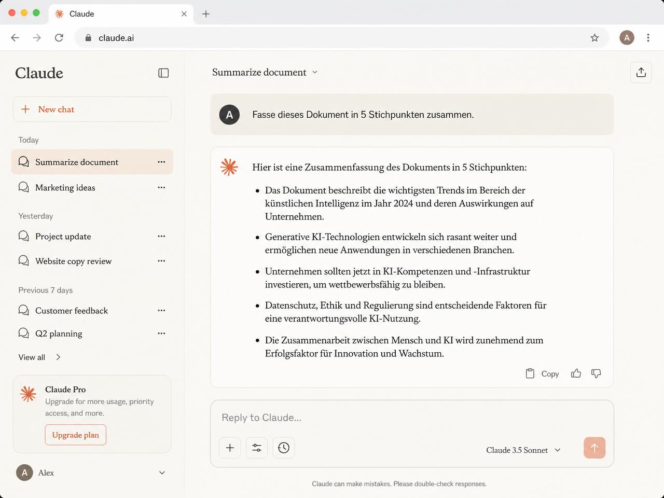The height and width of the screenshot is (498, 664).
Task: Go back using browser back arrow
Action: click(15, 38)
